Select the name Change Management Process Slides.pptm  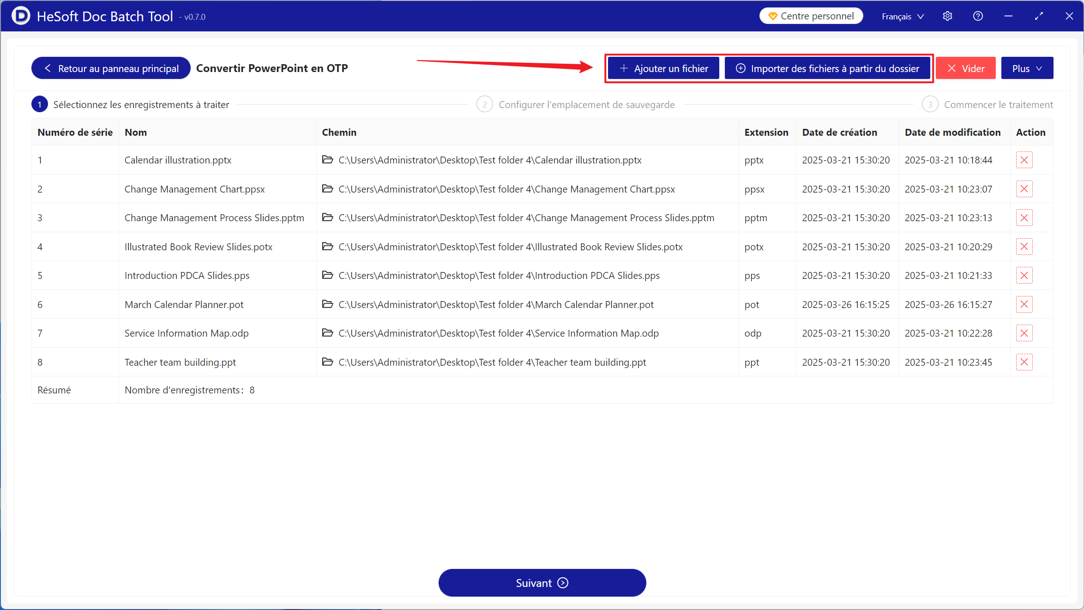[214, 218]
